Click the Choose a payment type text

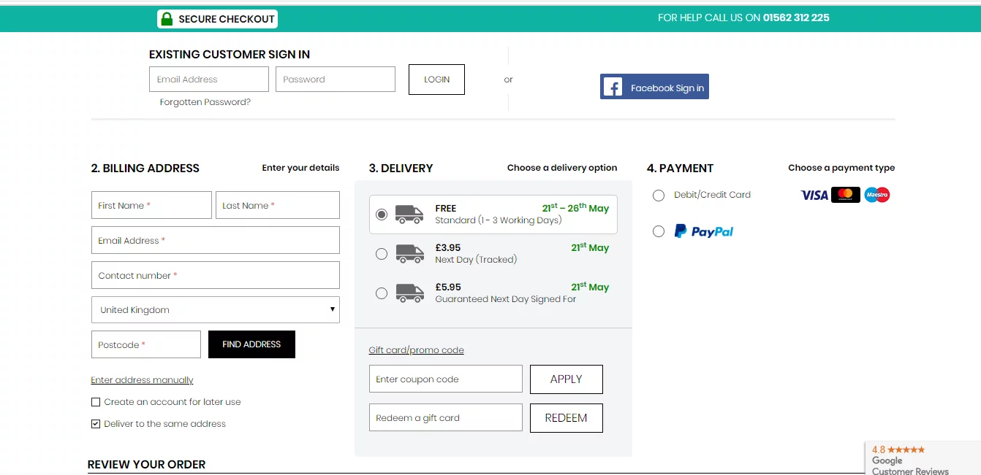[x=841, y=168]
